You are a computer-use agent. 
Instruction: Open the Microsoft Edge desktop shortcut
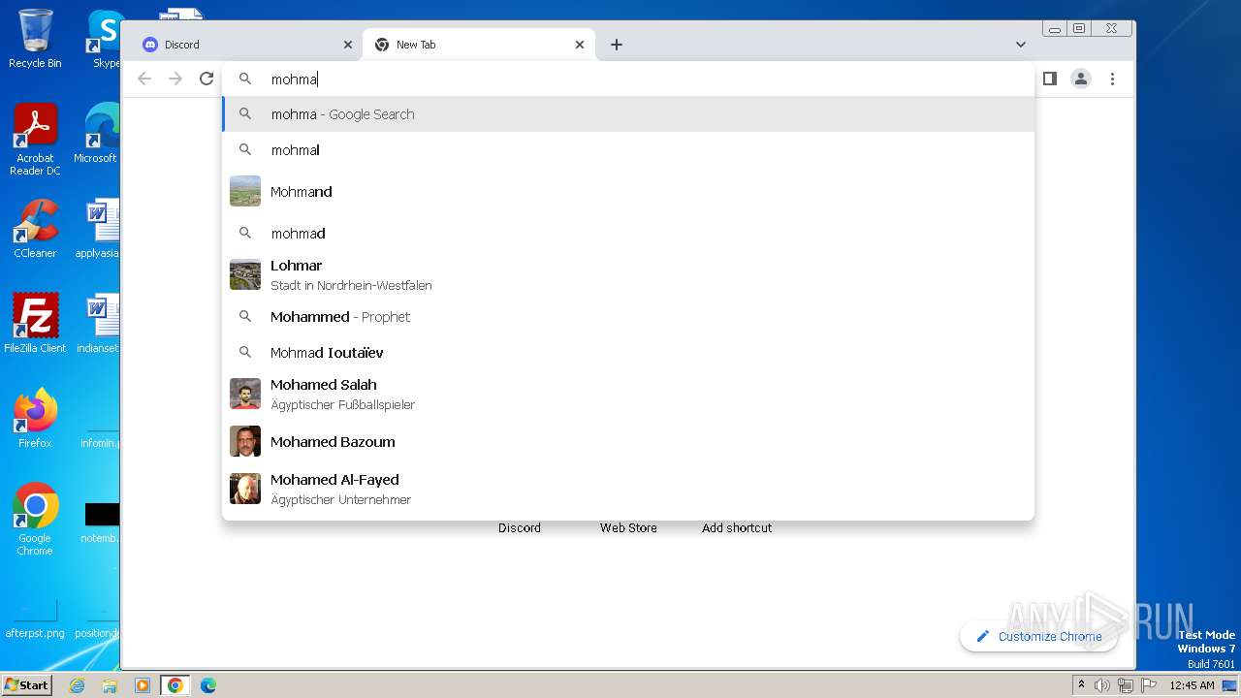99,134
